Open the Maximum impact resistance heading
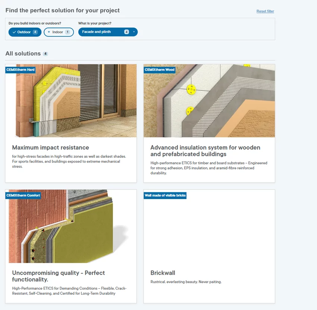The width and height of the screenshot is (317, 310). (x=51, y=147)
